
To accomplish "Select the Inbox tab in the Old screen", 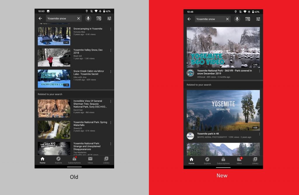I will pos(90,160).
